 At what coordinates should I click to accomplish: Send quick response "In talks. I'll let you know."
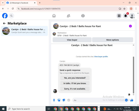tap(75, 83)
